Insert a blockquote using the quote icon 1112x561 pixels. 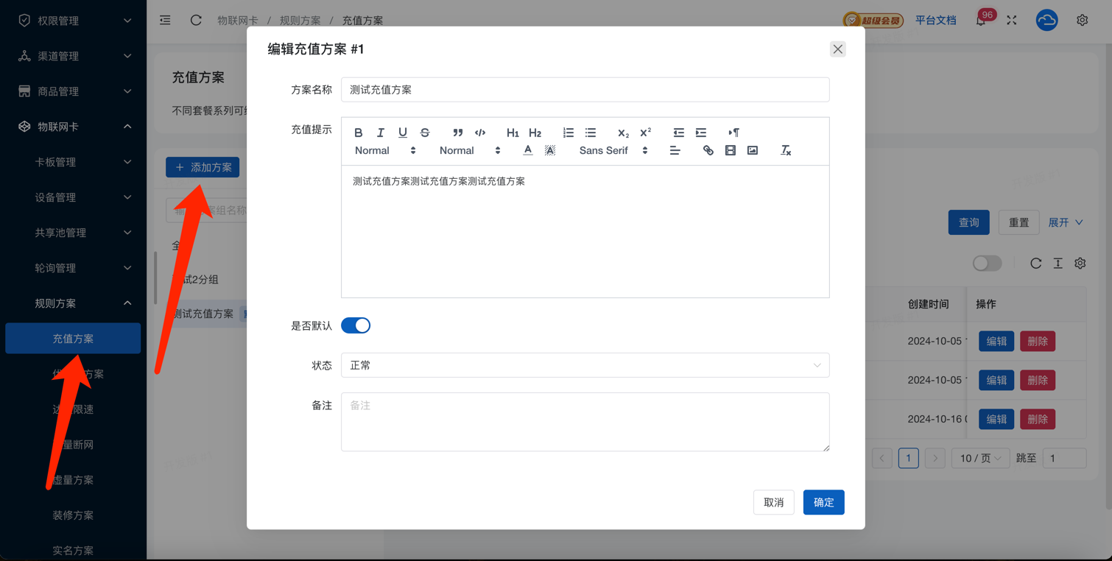(x=457, y=133)
